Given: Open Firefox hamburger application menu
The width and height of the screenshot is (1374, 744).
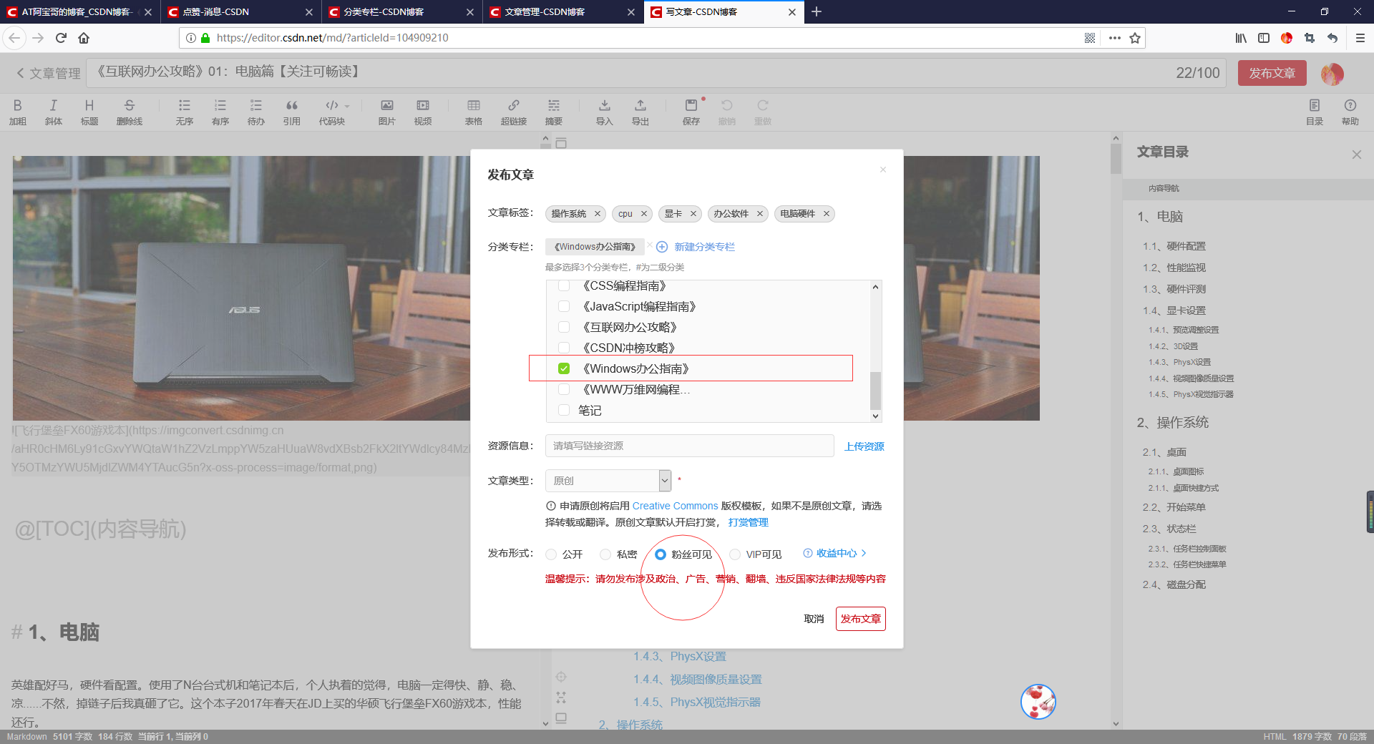Looking at the screenshot, I should 1360,38.
